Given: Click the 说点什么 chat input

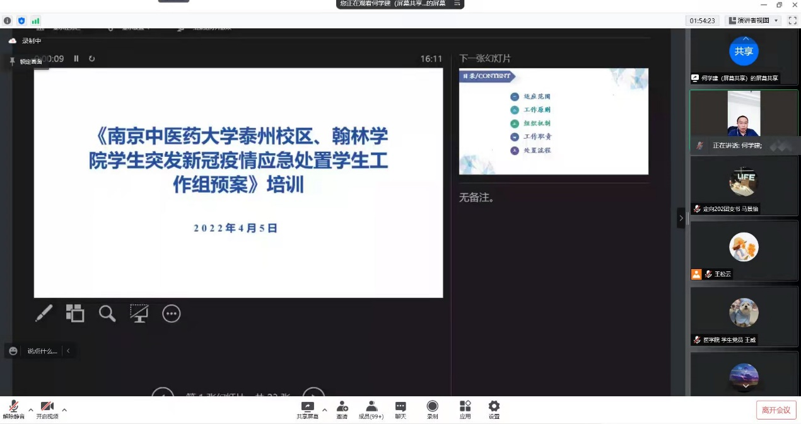Looking at the screenshot, I should tap(42, 351).
